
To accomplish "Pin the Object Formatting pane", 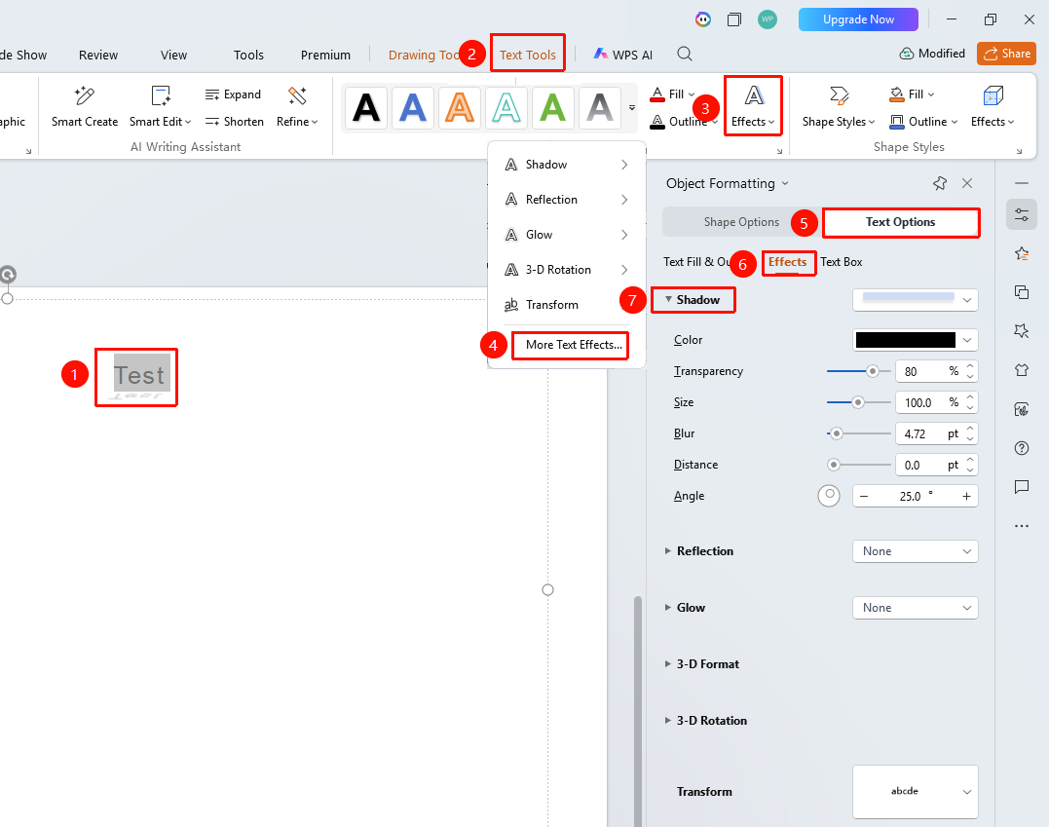I will point(940,183).
